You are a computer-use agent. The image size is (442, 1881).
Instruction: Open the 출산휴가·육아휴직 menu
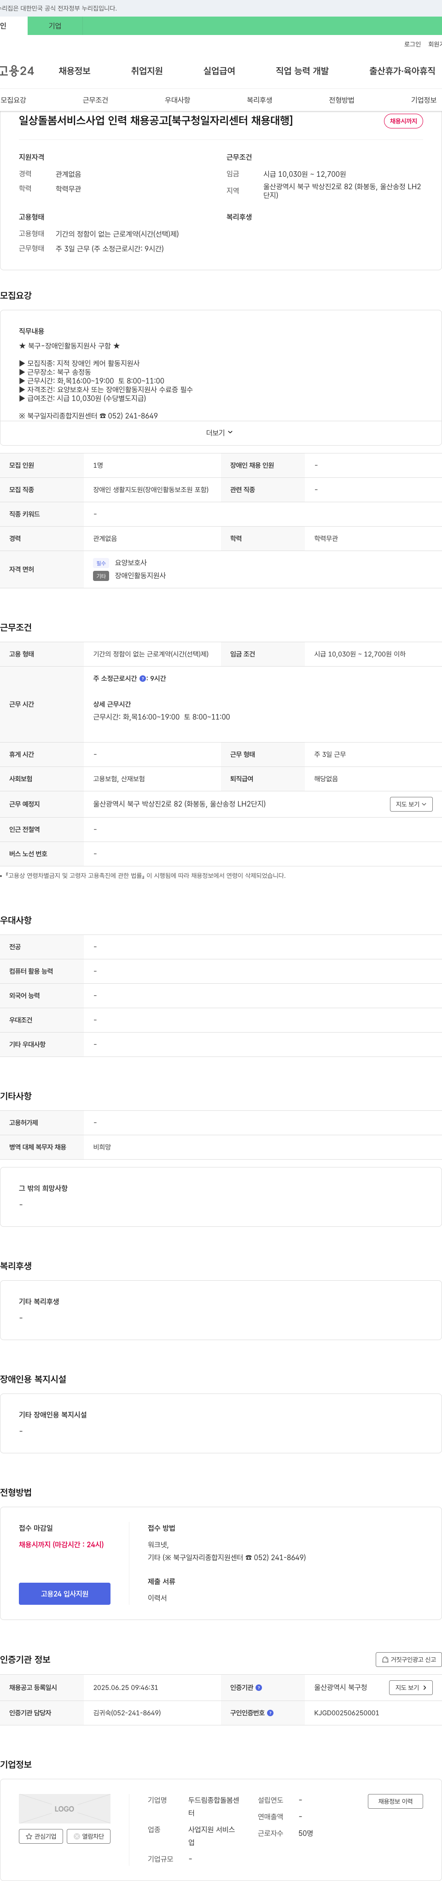(x=402, y=71)
